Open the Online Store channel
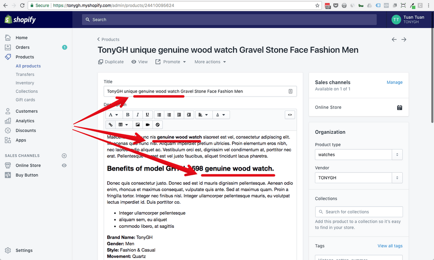Viewport: 434px width, 260px height. tap(28, 166)
